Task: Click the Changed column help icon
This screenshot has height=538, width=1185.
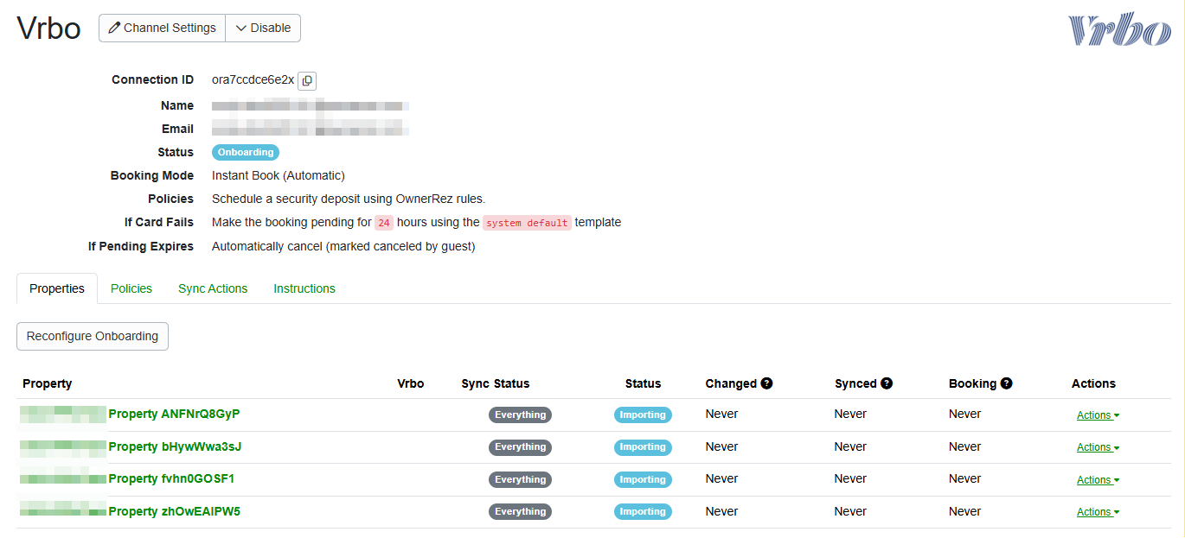Action: click(x=766, y=383)
